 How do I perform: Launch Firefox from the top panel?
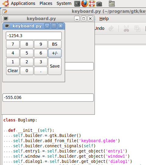[x=85, y=4]
